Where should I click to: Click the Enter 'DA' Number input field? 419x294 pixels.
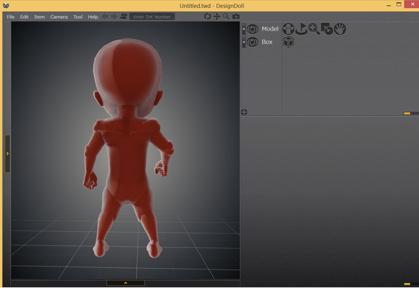coord(152,16)
